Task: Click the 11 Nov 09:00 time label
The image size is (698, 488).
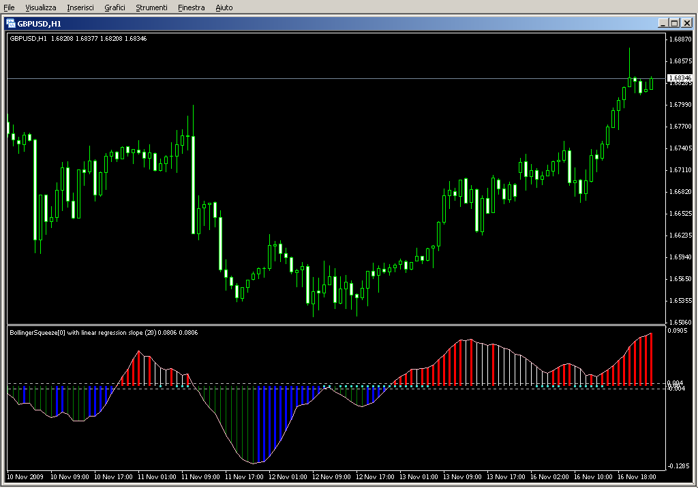Action: (200, 477)
